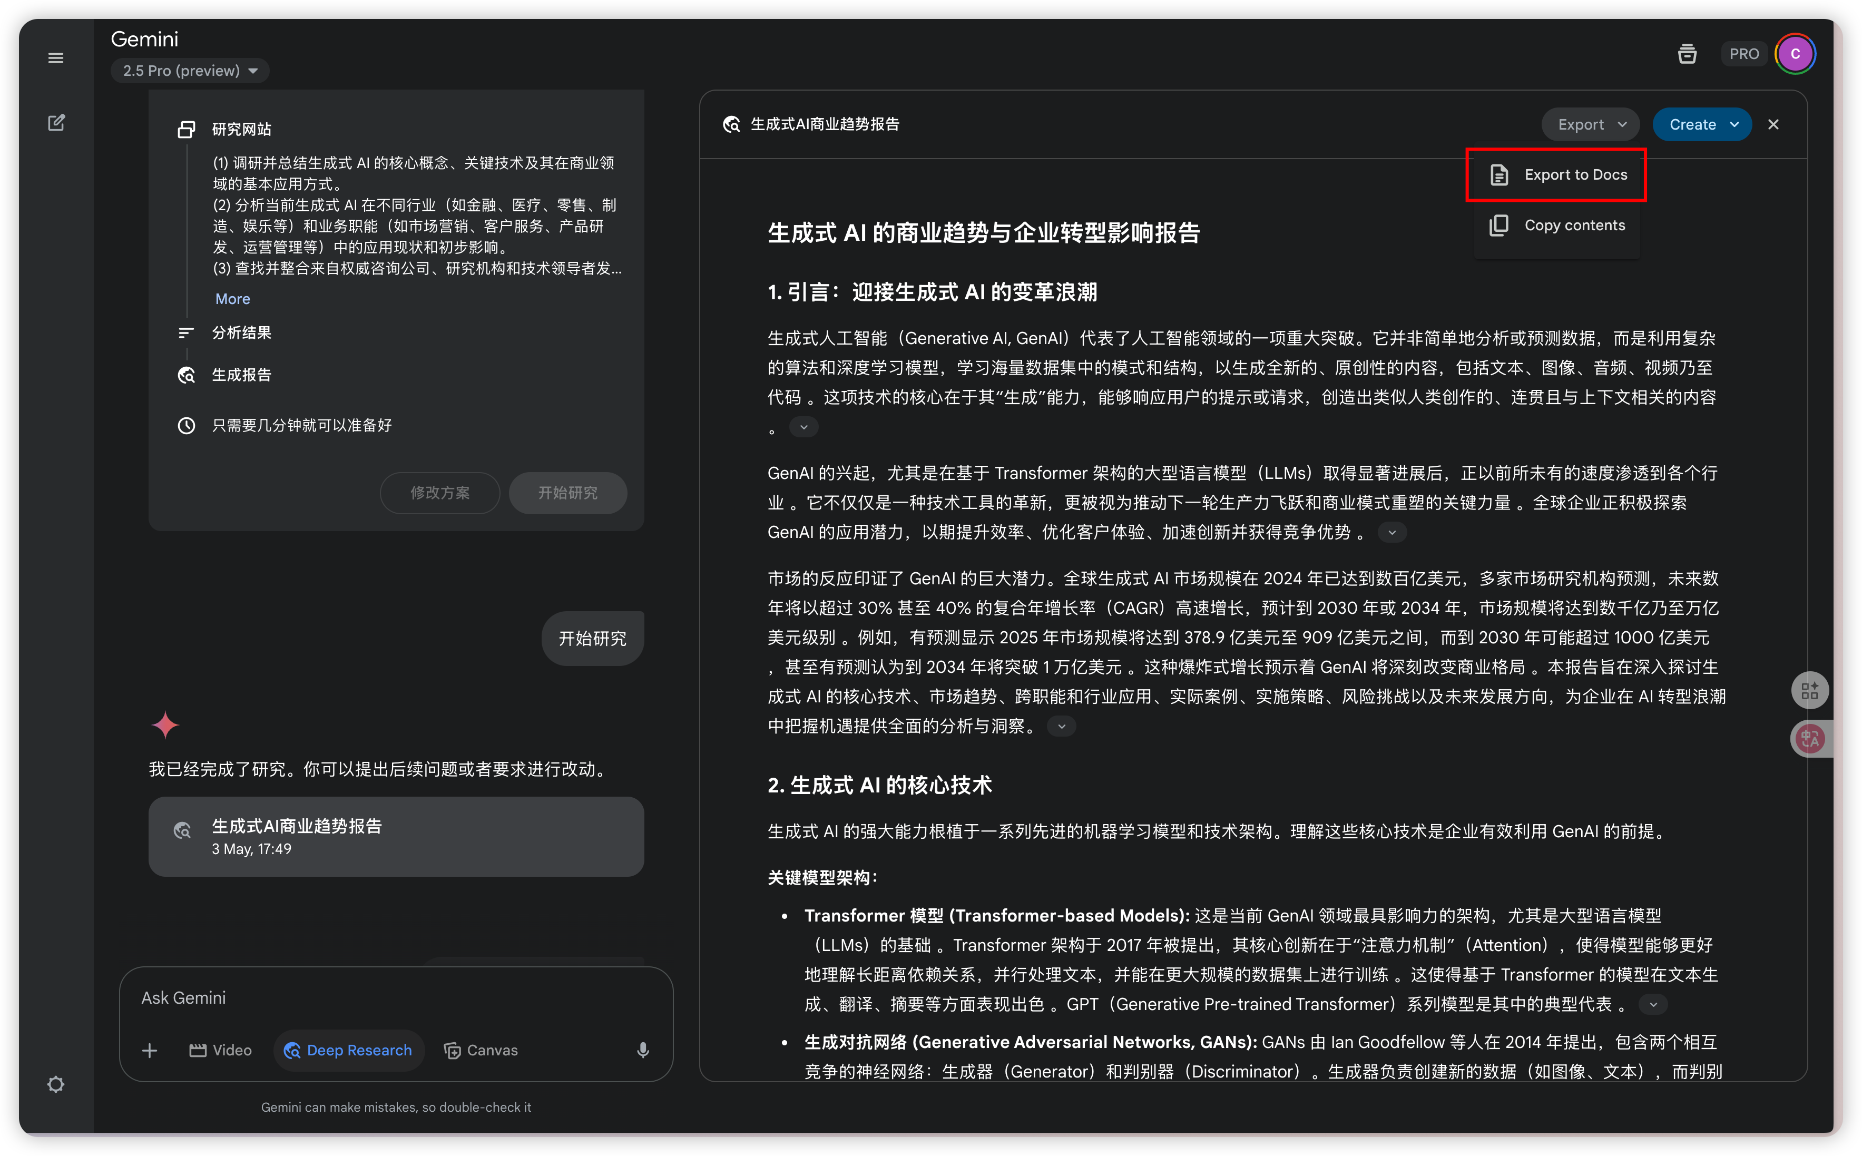Click the 生成报告 step icon
The image size is (1862, 1156).
187,375
